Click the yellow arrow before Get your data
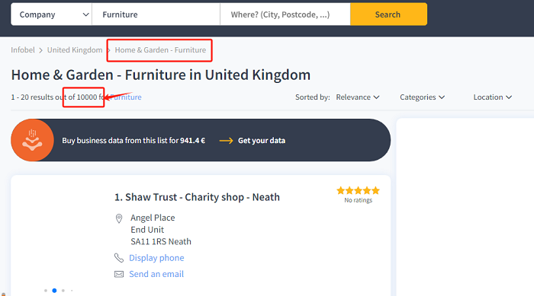The image size is (534, 296). click(x=226, y=140)
